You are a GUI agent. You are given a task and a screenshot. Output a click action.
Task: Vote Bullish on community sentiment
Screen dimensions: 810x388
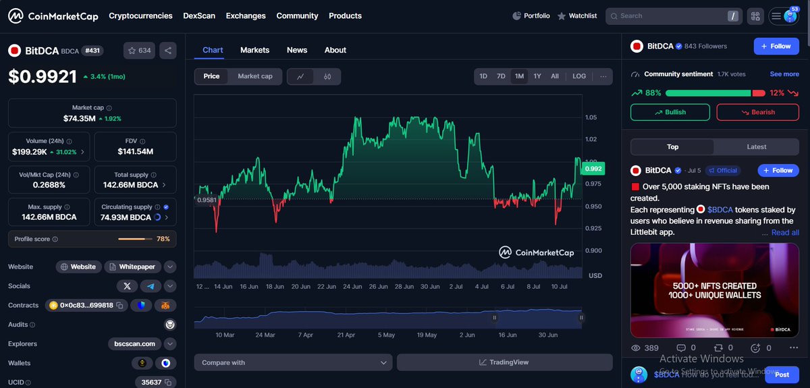pyautogui.click(x=670, y=112)
